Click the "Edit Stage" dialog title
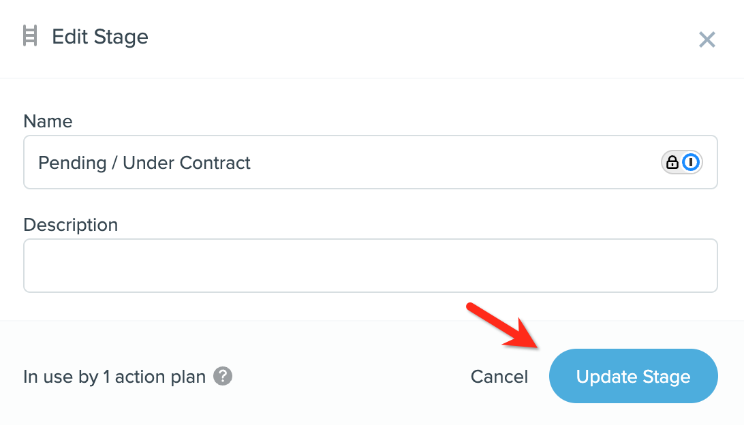 pyautogui.click(x=99, y=36)
